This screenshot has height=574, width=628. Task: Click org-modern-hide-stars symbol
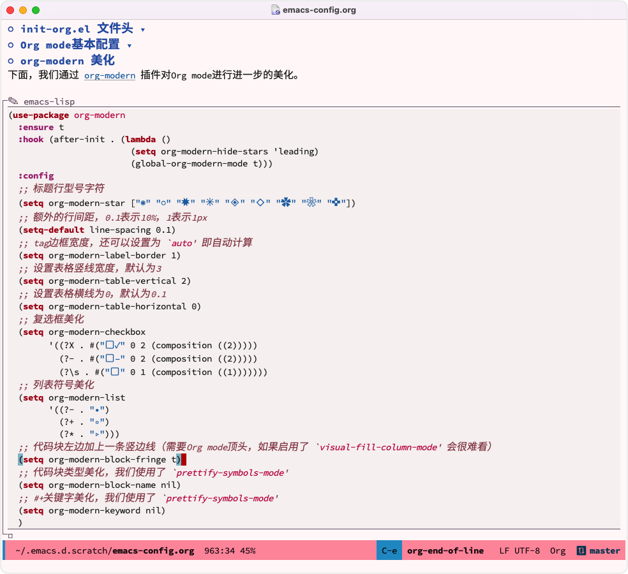(x=214, y=151)
